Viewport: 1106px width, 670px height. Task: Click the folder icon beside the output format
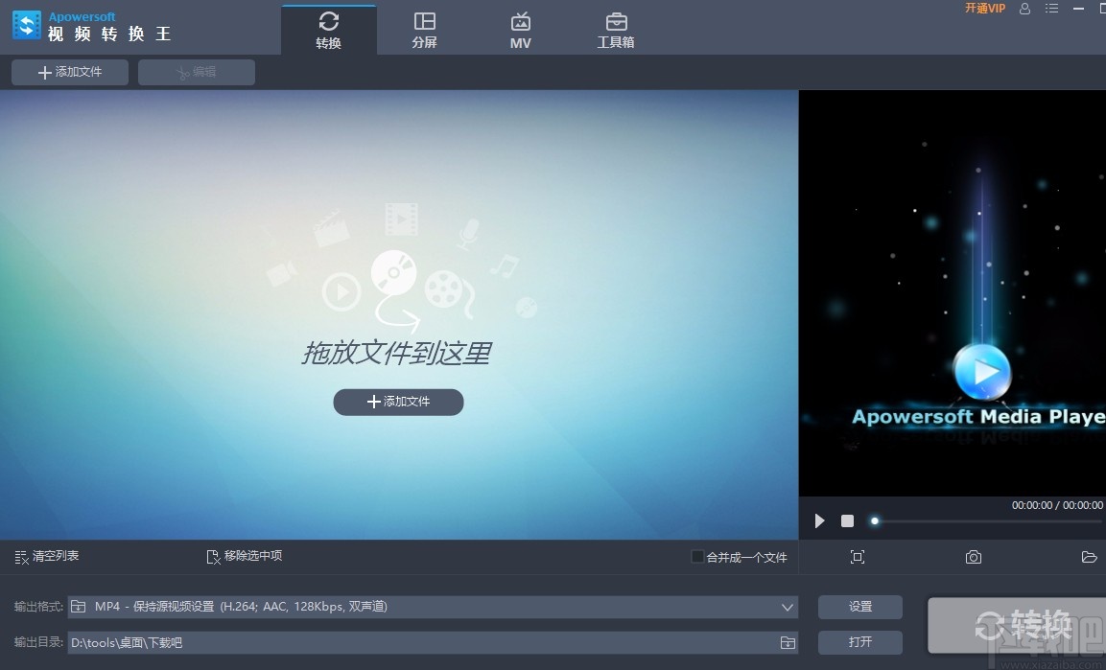pos(76,606)
